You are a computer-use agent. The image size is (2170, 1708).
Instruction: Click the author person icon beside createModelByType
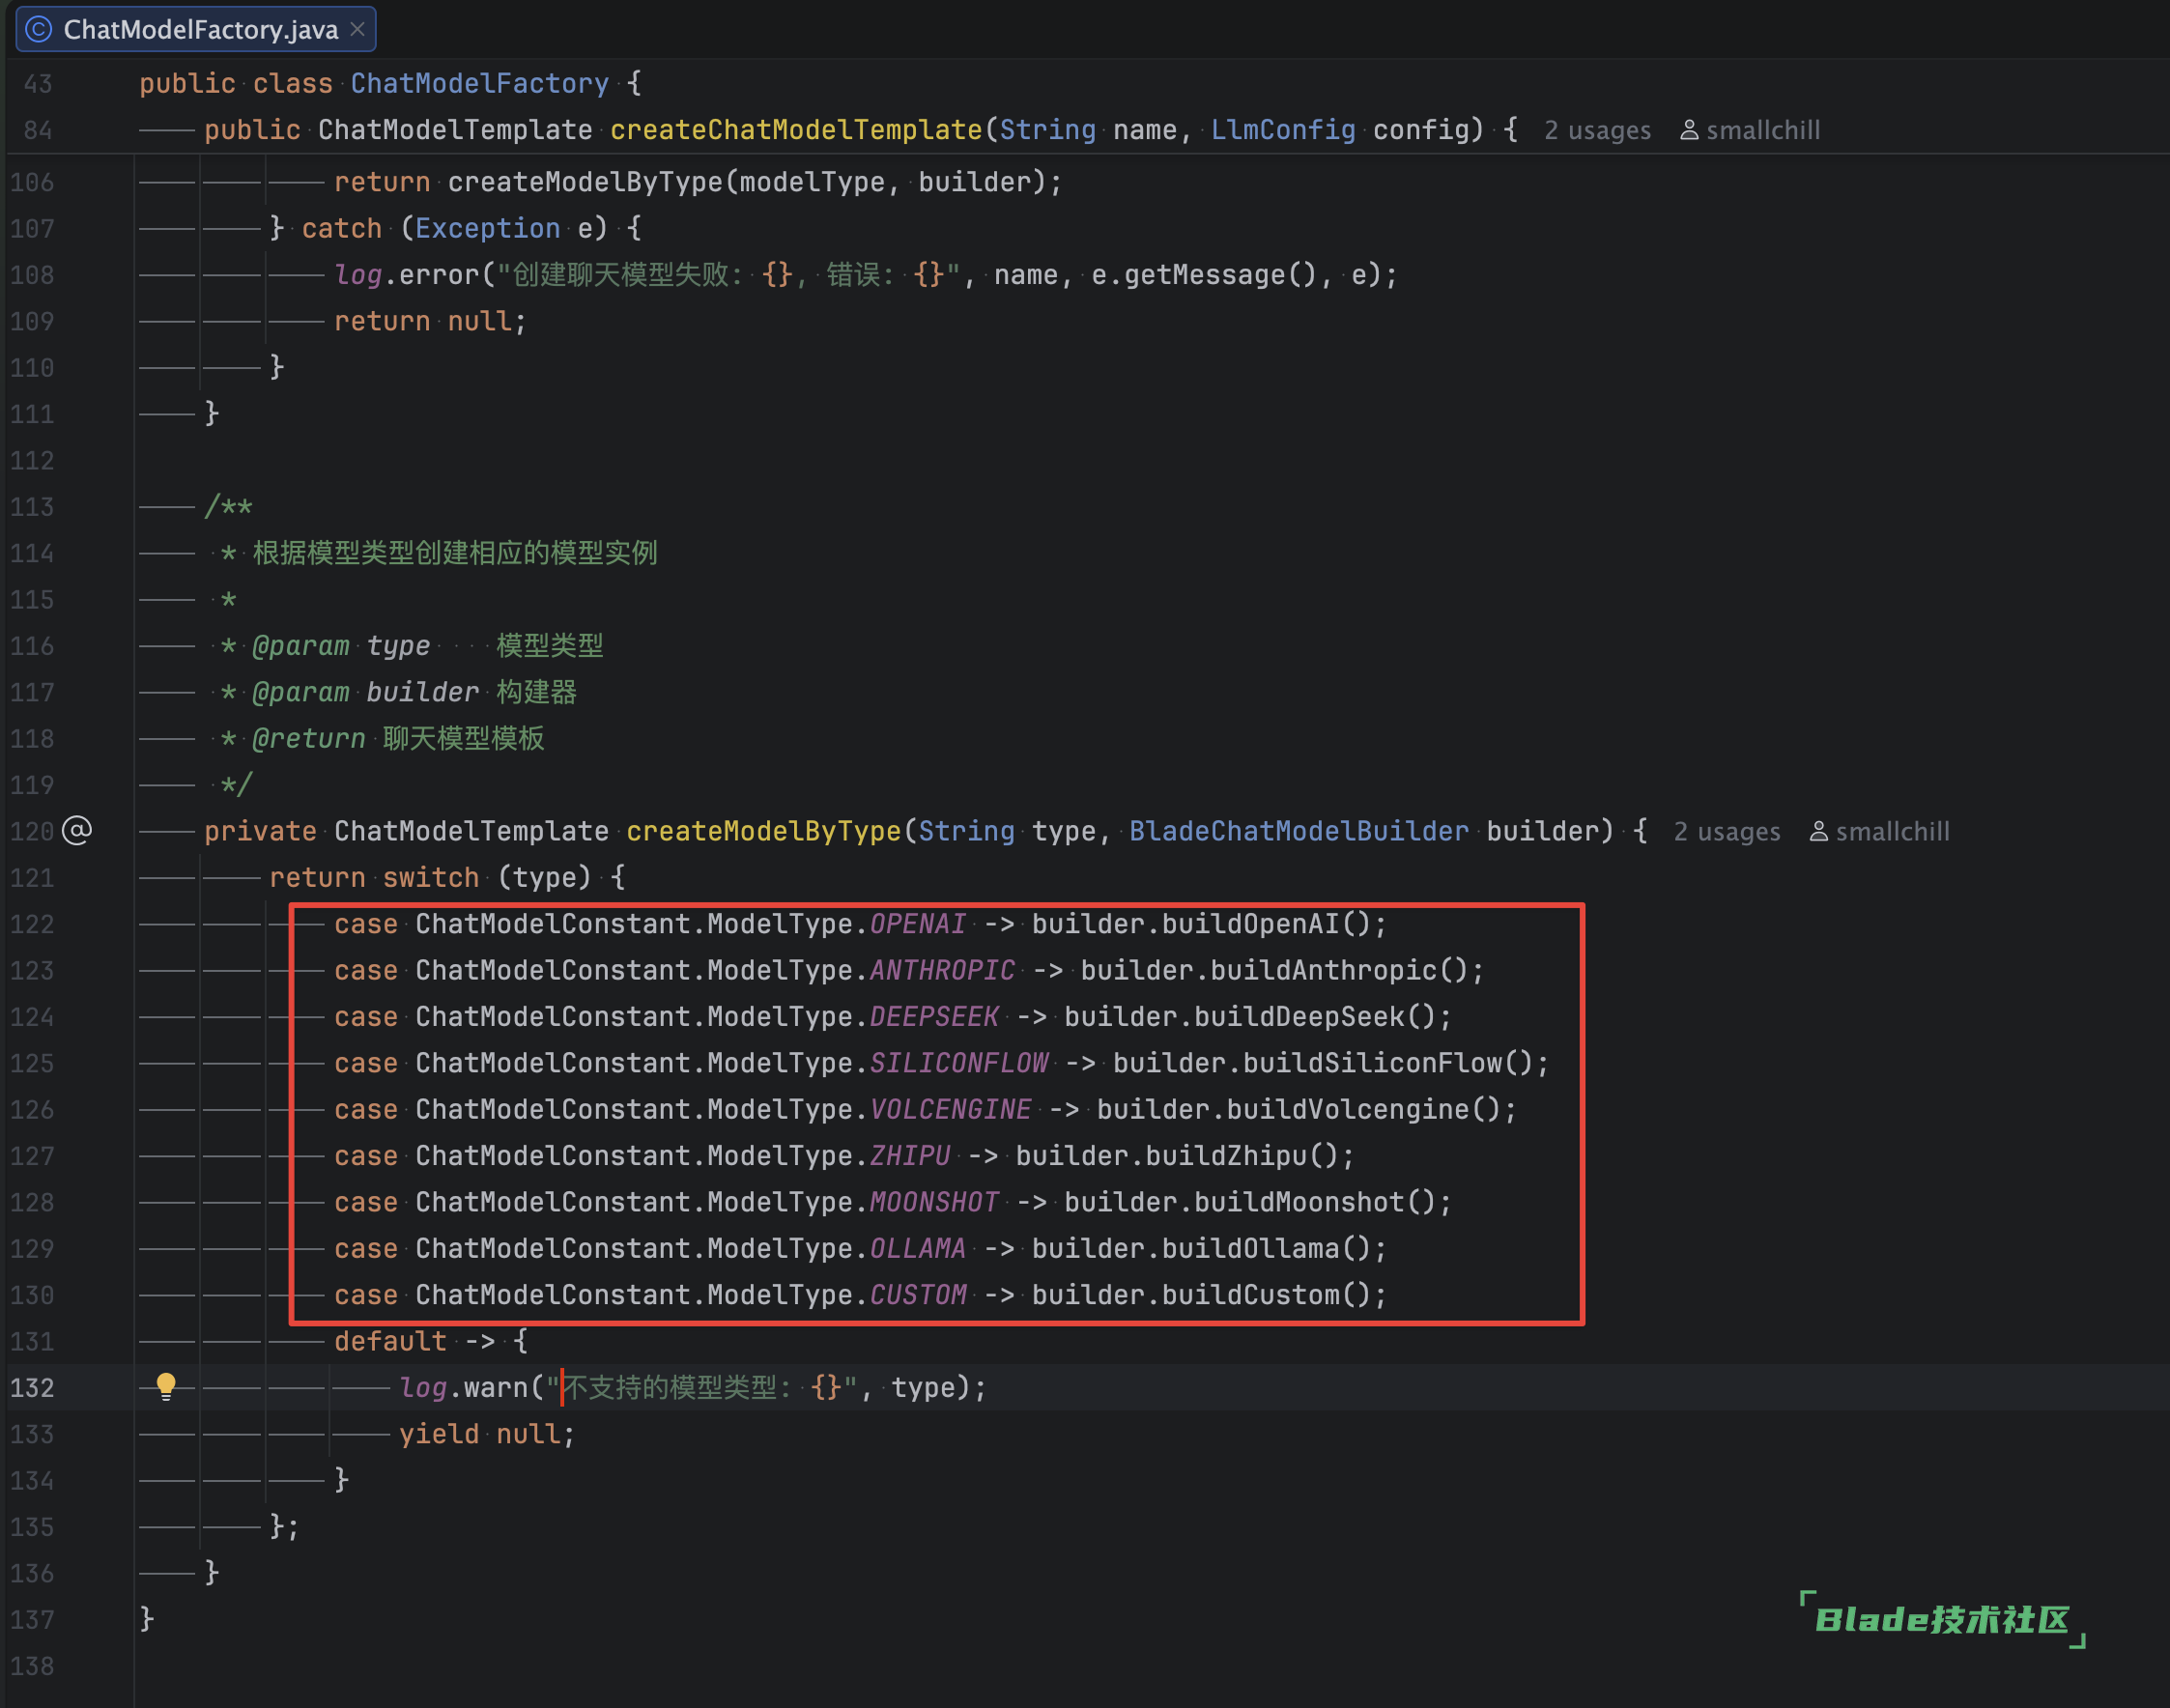tap(1819, 832)
